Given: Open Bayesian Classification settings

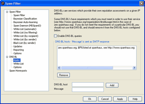Looking at the screenshot, I should 25,19.
